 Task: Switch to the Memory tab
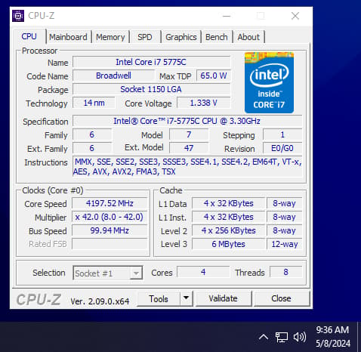click(x=110, y=37)
